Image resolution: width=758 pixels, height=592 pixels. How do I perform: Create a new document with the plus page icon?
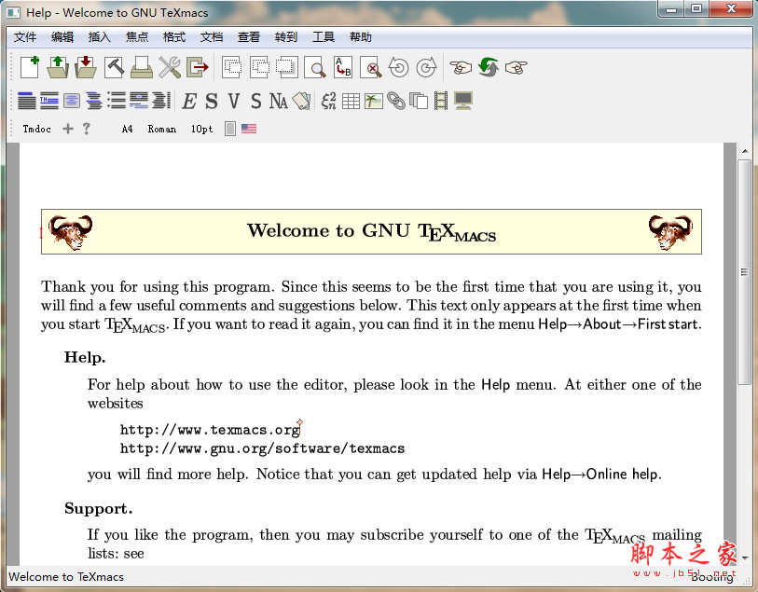(x=30, y=67)
